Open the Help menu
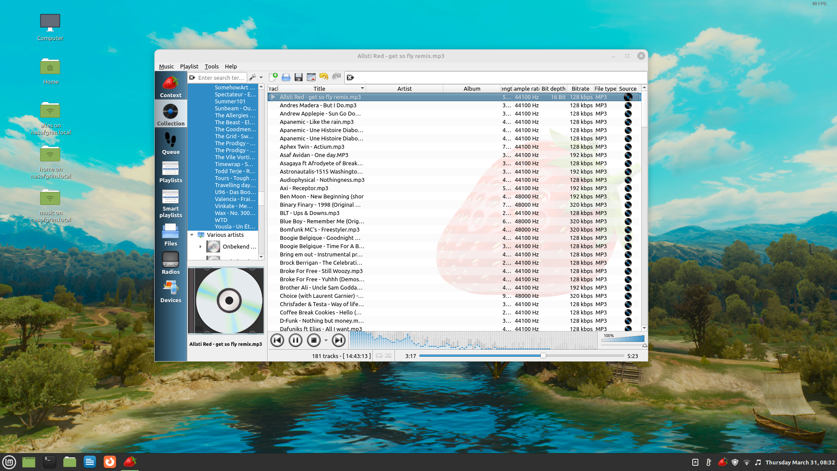This screenshot has width=837, height=471. [231, 66]
